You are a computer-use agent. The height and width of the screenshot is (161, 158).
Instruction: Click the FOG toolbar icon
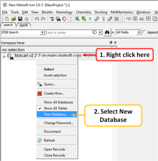(x=129, y=19)
